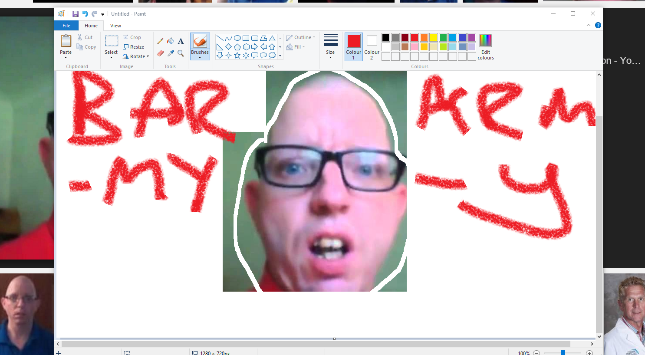Viewport: 645px width, 355px height.
Task: Pick the pink colour swatch
Action: 415,47
